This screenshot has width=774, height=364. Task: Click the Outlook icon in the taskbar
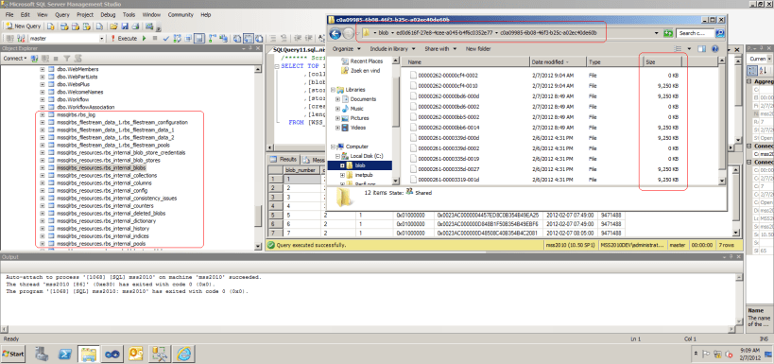135,354
